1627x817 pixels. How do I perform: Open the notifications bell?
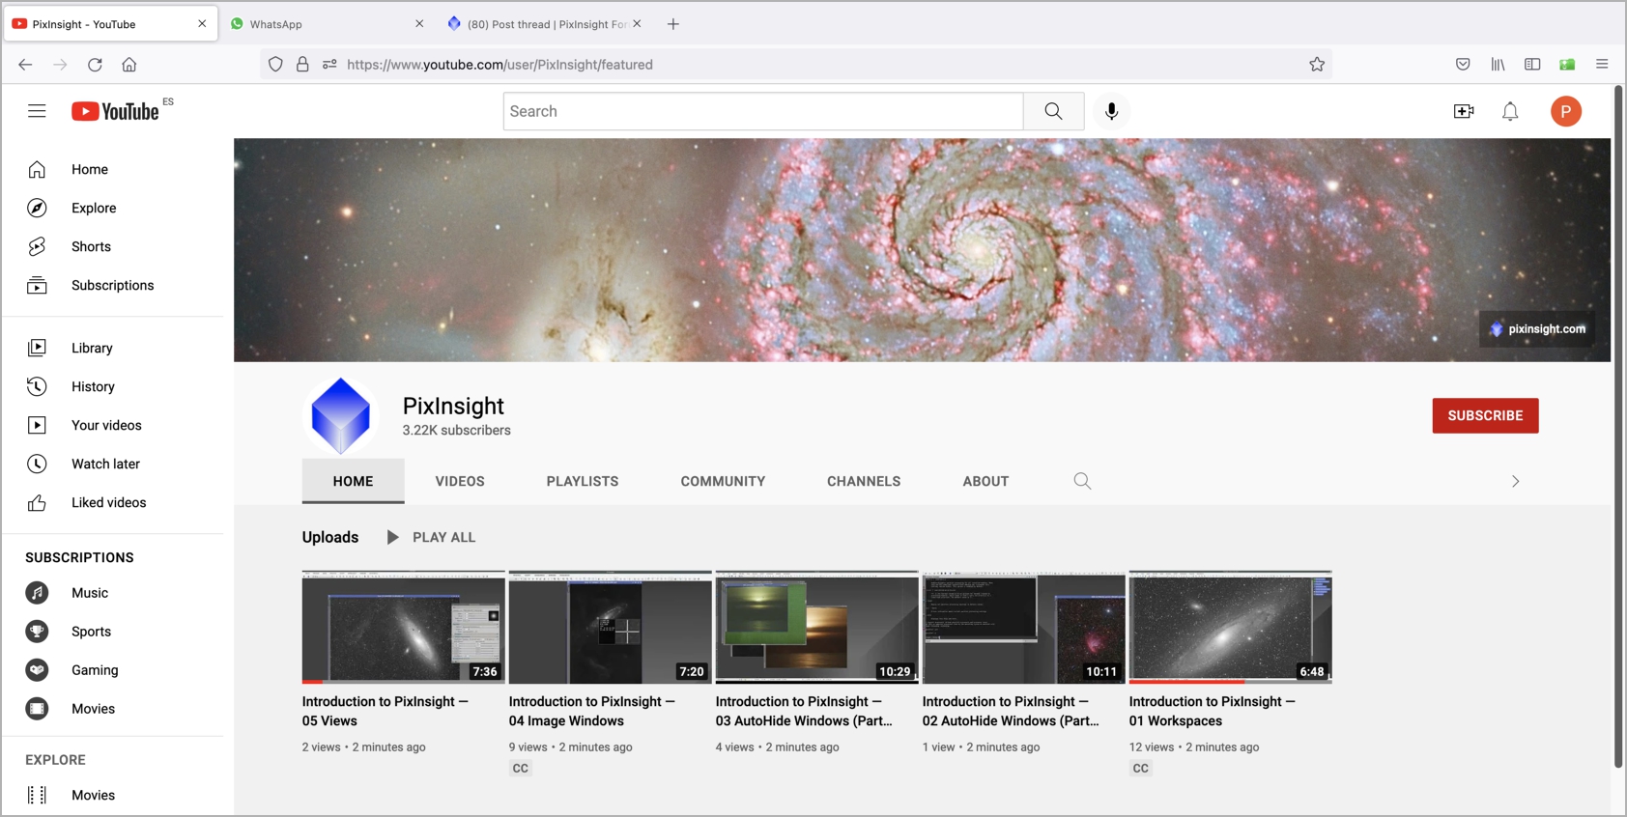(1510, 111)
